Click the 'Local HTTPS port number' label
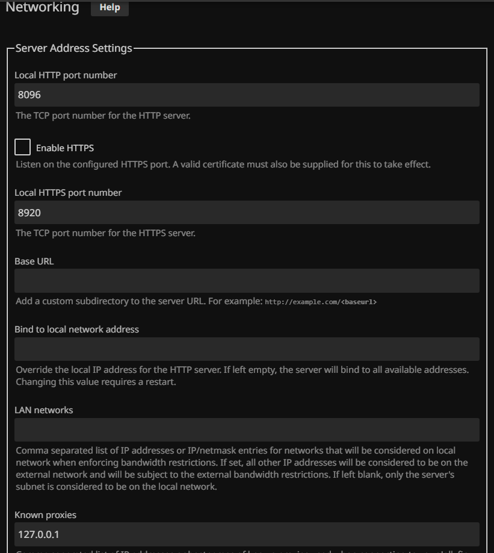 tap(68, 193)
